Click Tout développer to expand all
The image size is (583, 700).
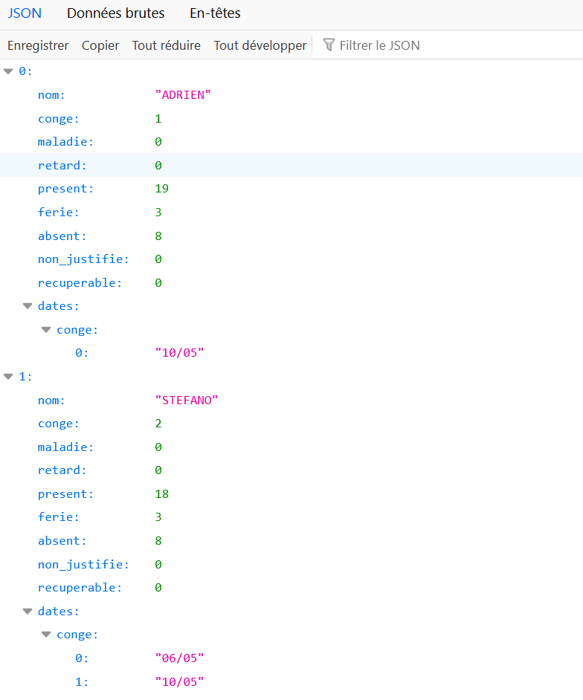tap(260, 45)
